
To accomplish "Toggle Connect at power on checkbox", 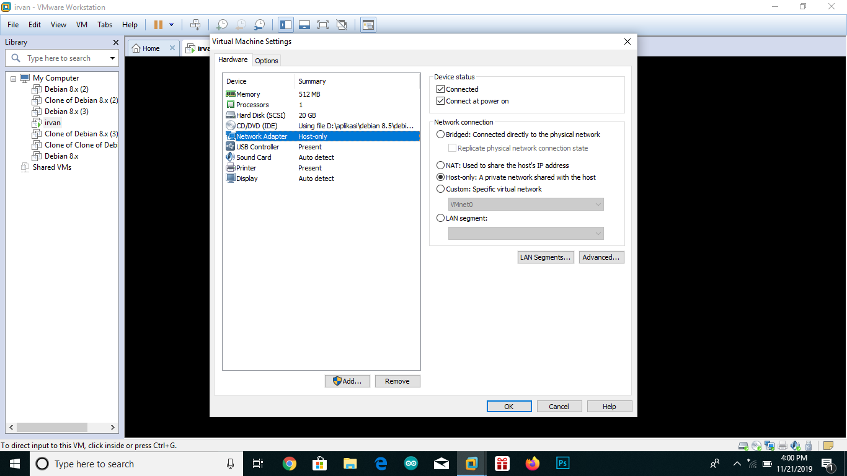I will (x=441, y=101).
